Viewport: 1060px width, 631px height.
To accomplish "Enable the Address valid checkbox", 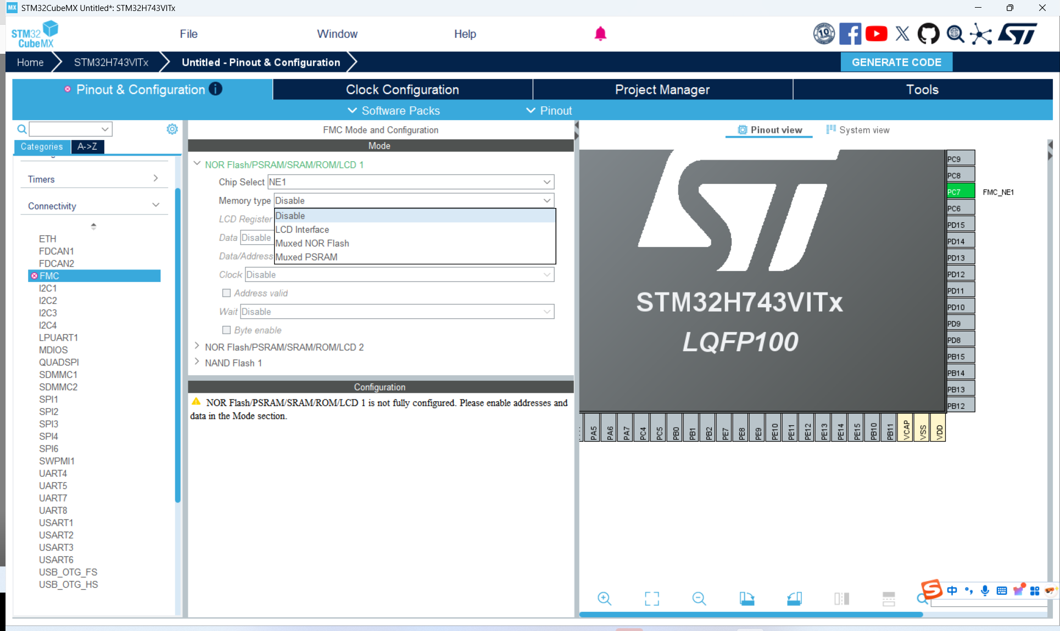I will pyautogui.click(x=226, y=293).
